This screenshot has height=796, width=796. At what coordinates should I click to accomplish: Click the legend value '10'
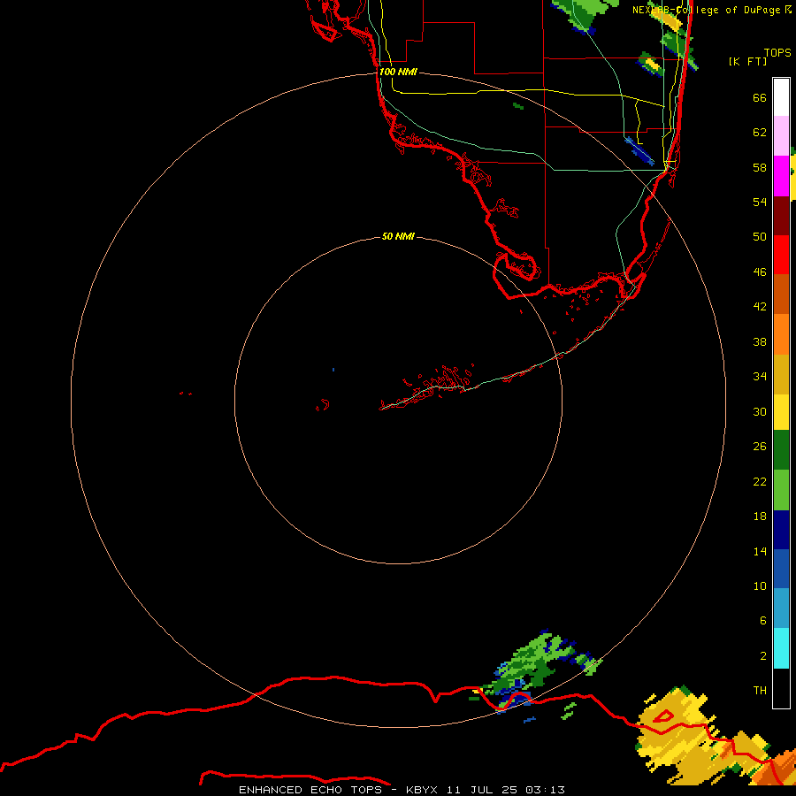[760, 586]
